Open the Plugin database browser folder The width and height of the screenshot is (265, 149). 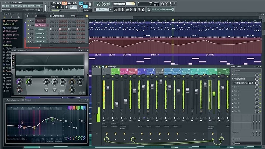click(11, 28)
